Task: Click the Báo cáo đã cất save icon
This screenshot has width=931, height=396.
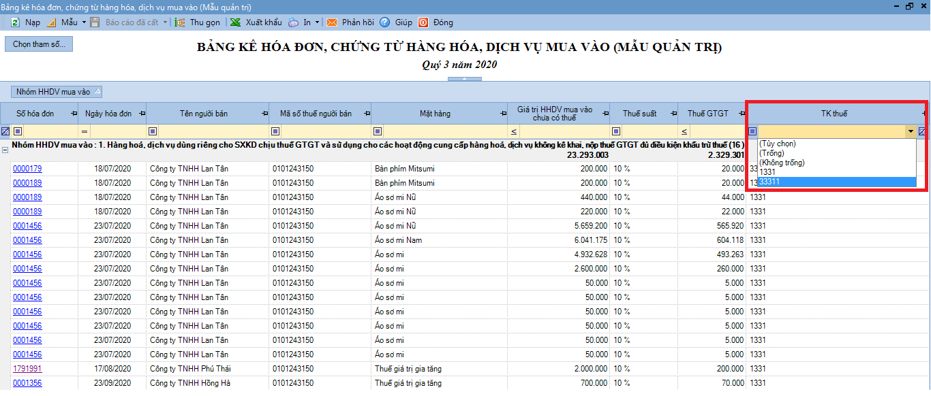Action: [95, 22]
